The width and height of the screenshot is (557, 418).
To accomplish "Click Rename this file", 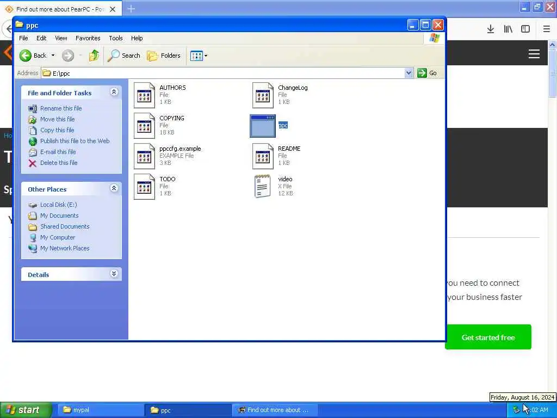I will coord(61,108).
